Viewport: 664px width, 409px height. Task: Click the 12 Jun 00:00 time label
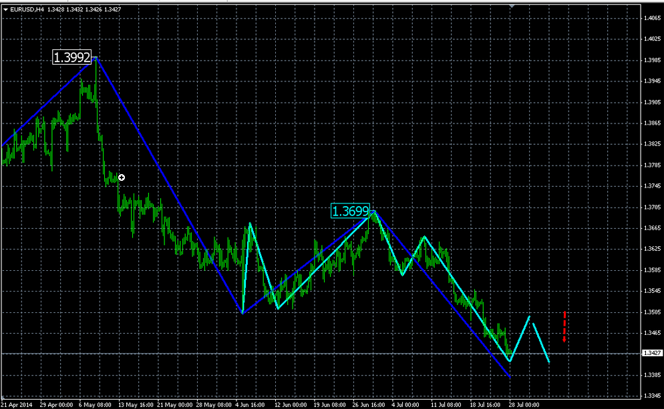click(291, 405)
